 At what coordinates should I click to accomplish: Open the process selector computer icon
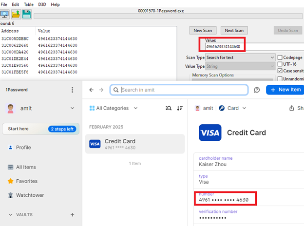[4, 14]
